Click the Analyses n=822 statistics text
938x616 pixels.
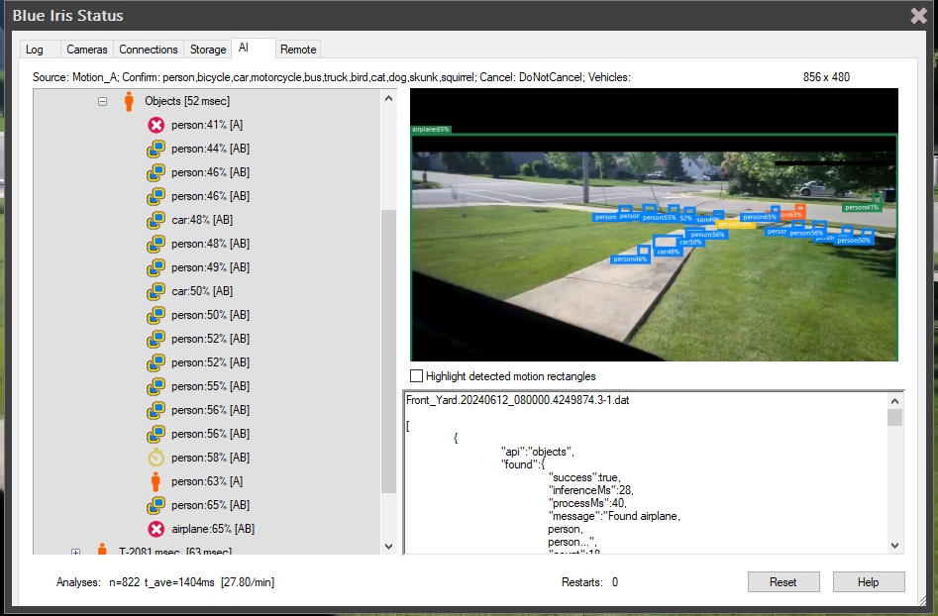165,582
